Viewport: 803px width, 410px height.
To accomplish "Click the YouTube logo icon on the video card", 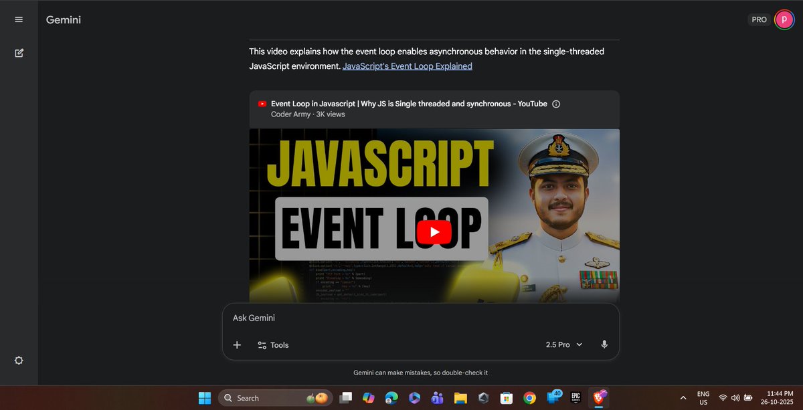I will pyautogui.click(x=262, y=104).
